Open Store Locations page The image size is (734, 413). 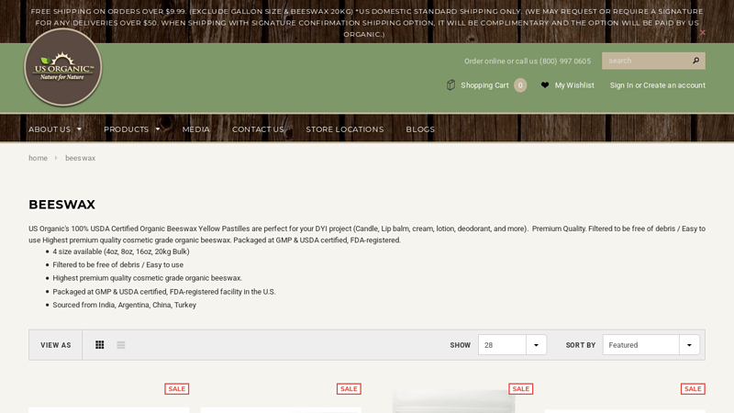(344, 129)
